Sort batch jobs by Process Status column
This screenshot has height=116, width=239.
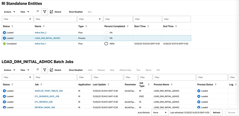[216, 84]
